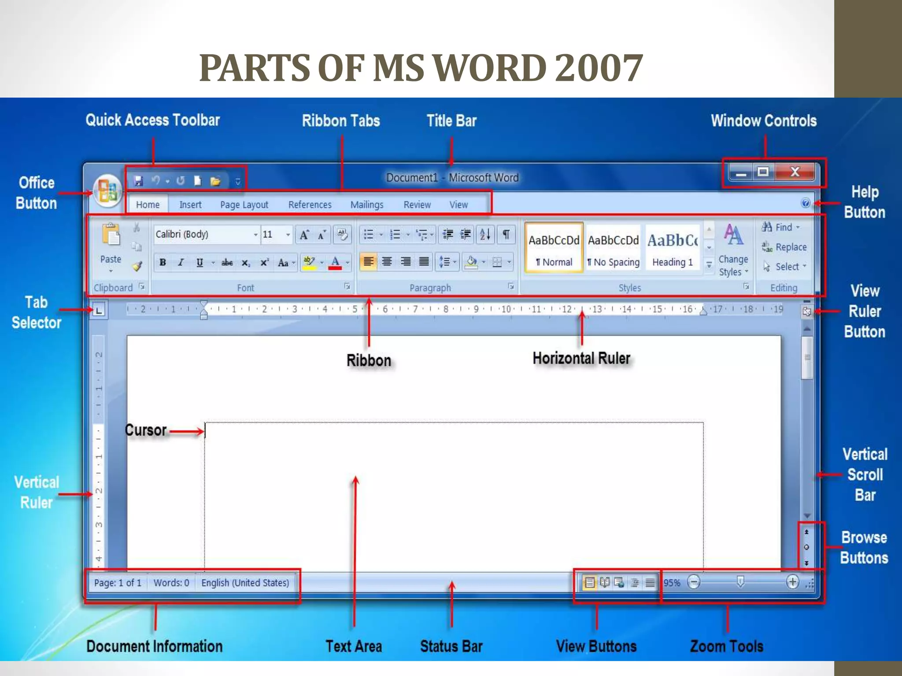Open the Change Styles menu
The image size is (902, 676).
[x=733, y=250]
